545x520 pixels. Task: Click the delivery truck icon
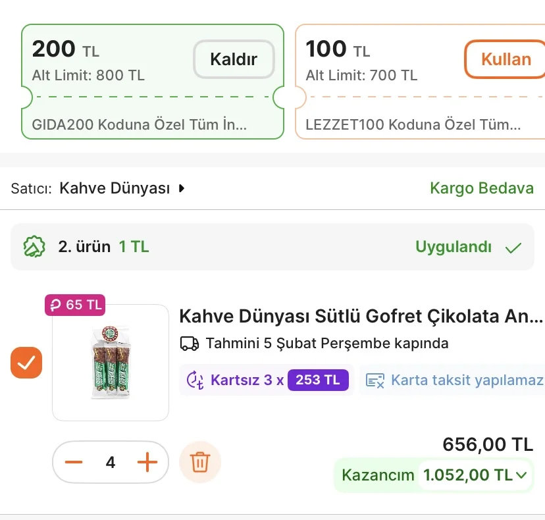pos(189,344)
